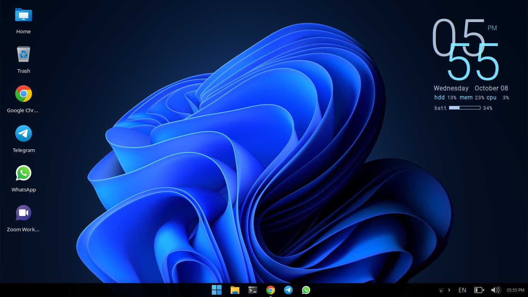Image resolution: width=528 pixels, height=297 pixels.
Task: Open the EN keyboard layout switcher
Action: point(462,290)
